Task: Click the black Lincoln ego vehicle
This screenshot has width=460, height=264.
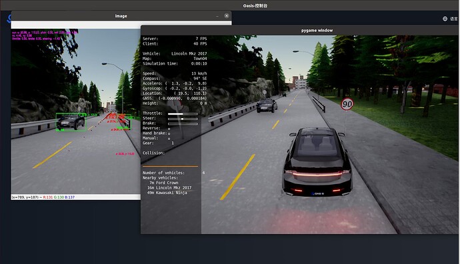Action: 317,161
